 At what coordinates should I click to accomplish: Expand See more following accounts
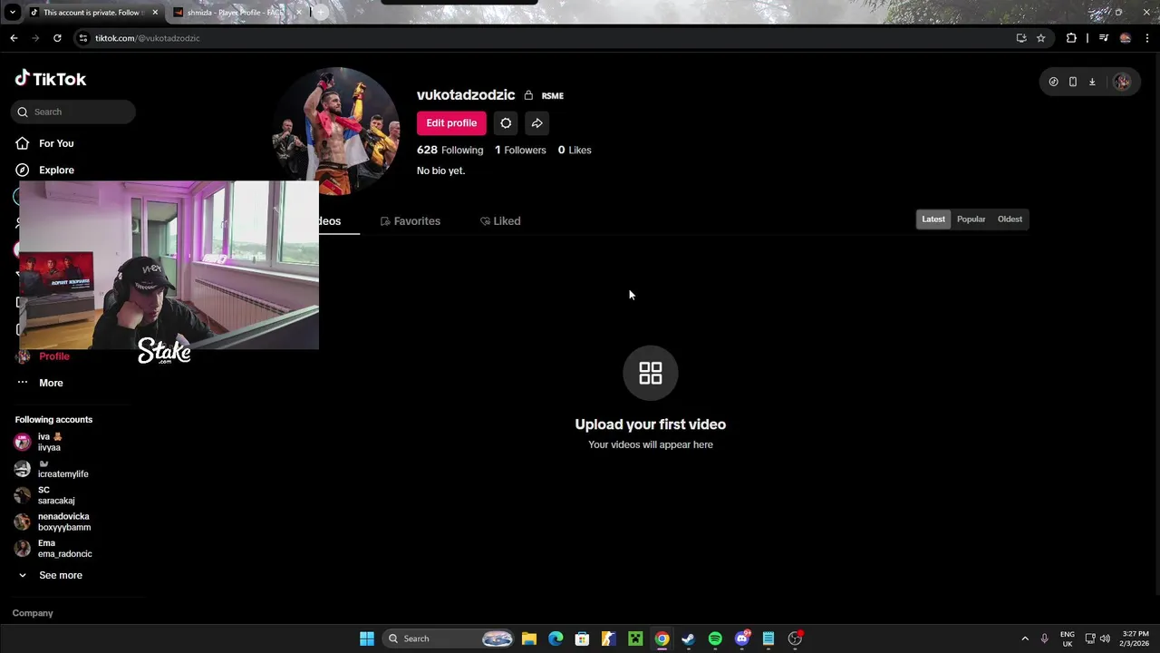50,575
